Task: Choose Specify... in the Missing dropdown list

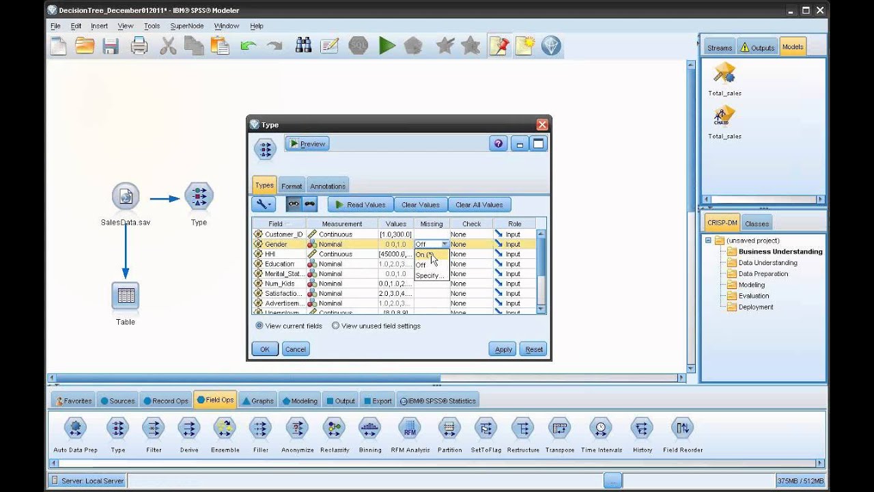Action: [x=432, y=275]
